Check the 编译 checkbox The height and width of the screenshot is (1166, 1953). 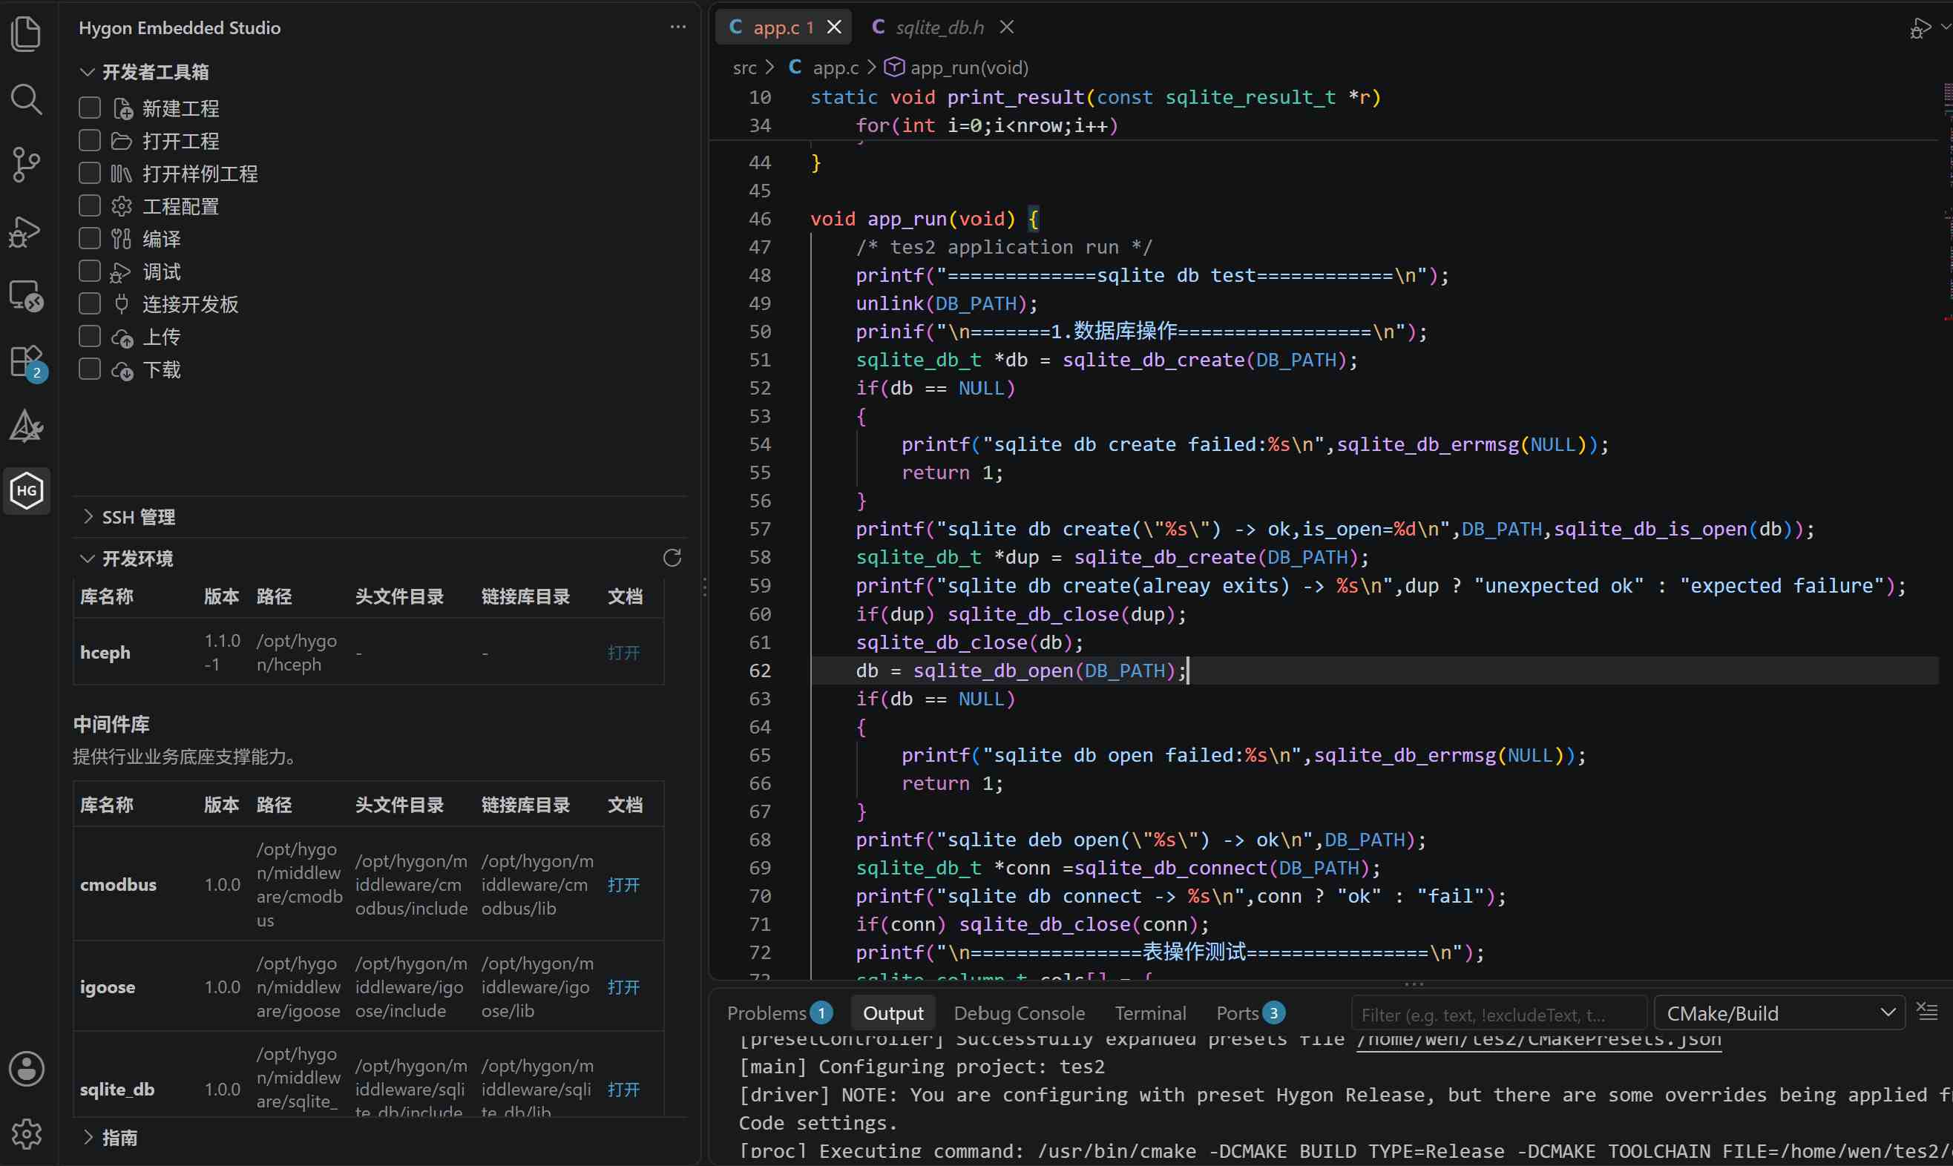pos(90,238)
